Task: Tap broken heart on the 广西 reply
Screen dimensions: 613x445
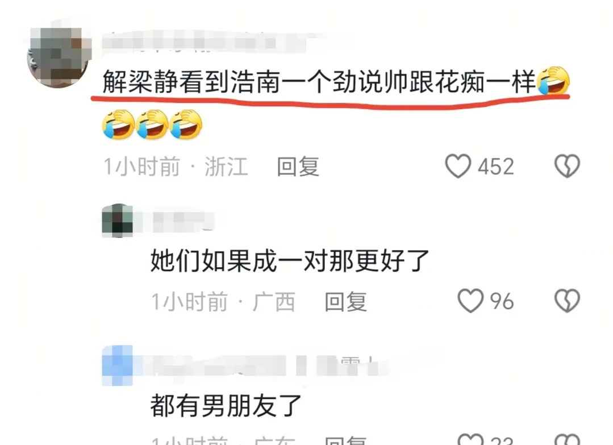Action: point(567,301)
